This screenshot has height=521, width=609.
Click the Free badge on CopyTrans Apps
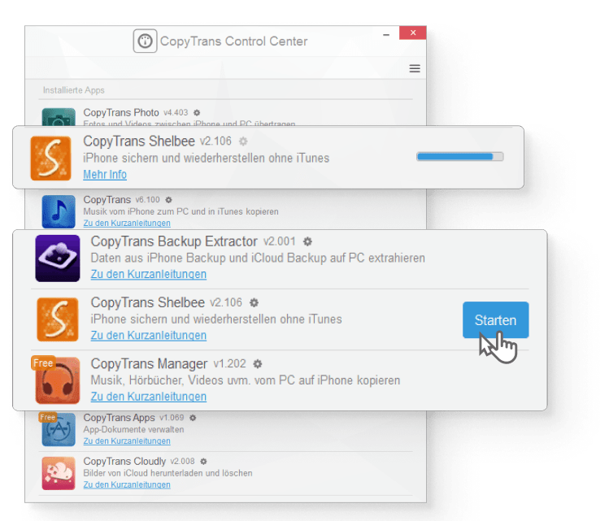pyautogui.click(x=48, y=417)
